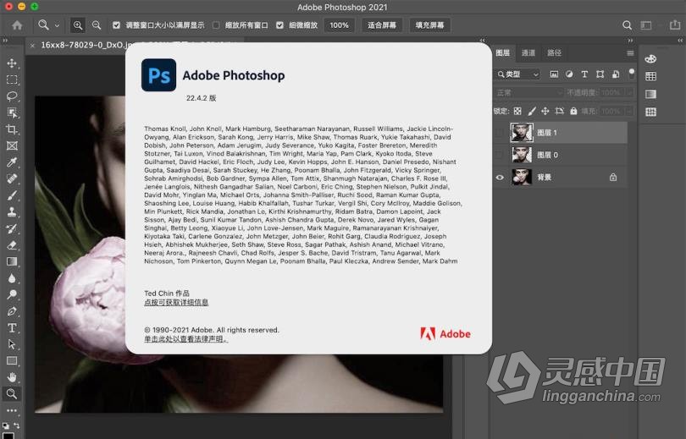Show 图层 1 layer visibility
Screen dimensions: 686x439
500,132
